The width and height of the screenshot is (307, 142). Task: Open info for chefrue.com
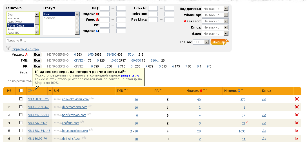tap(82, 122)
